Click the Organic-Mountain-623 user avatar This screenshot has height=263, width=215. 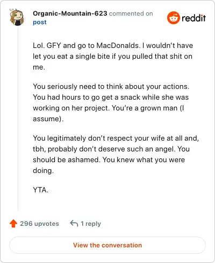pyautogui.click(x=17, y=17)
